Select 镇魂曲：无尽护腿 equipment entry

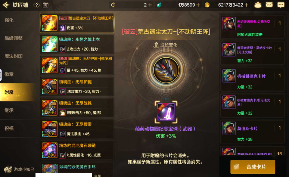77,87
